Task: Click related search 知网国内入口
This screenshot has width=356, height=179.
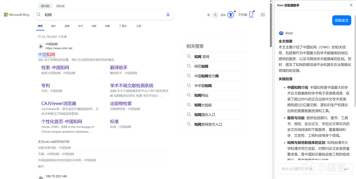Action: 205,115
